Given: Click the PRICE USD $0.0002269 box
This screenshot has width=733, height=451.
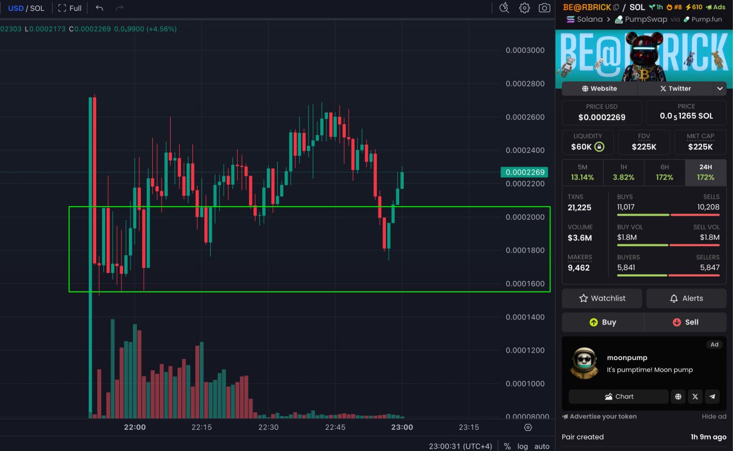Looking at the screenshot, I should pyautogui.click(x=602, y=113).
